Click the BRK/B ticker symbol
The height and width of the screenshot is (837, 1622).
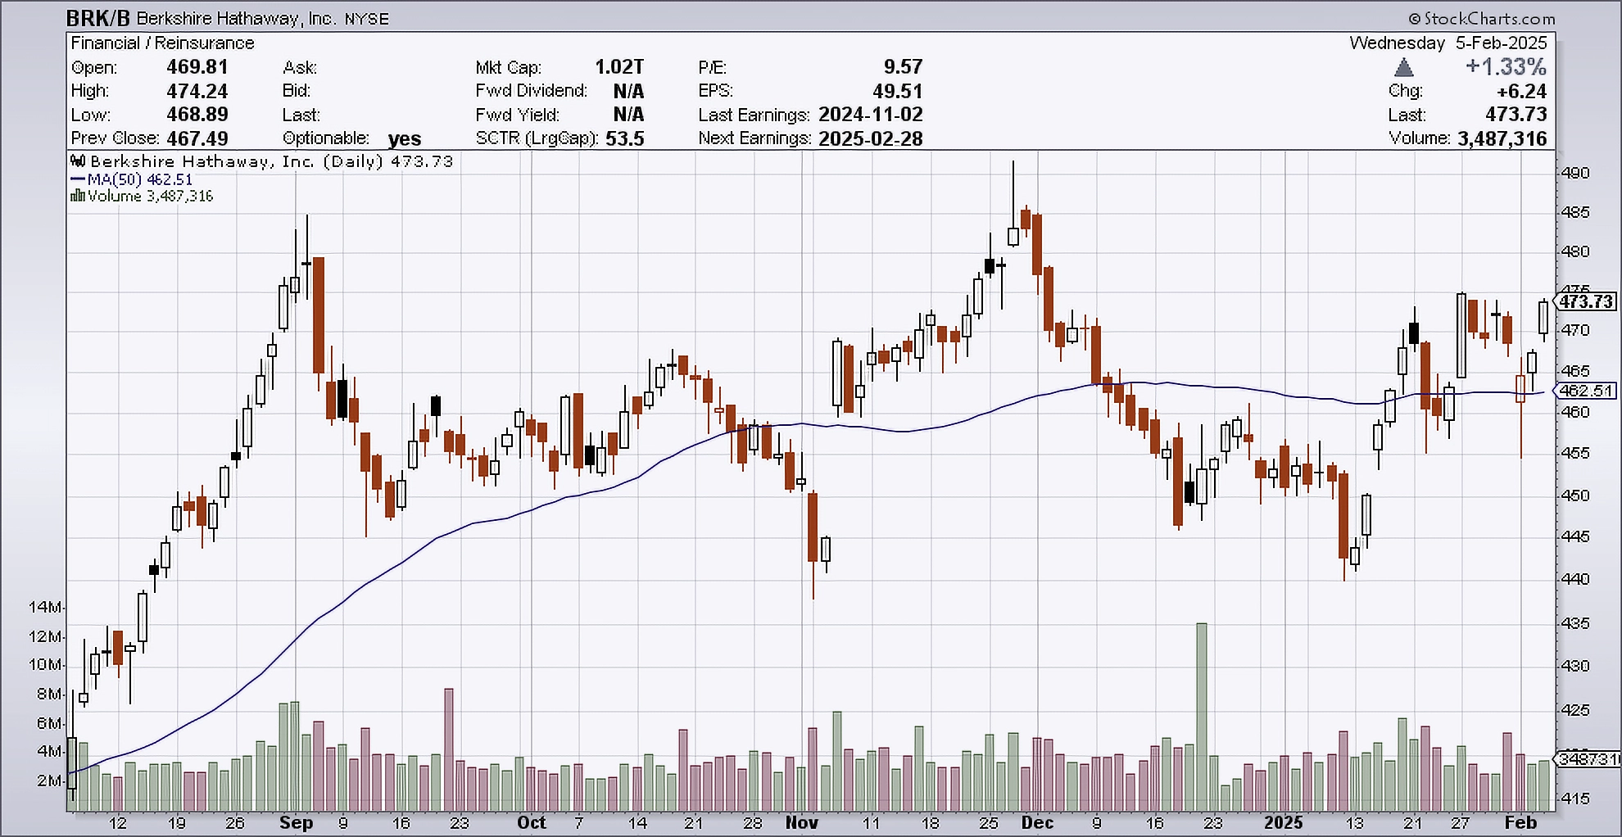(97, 18)
